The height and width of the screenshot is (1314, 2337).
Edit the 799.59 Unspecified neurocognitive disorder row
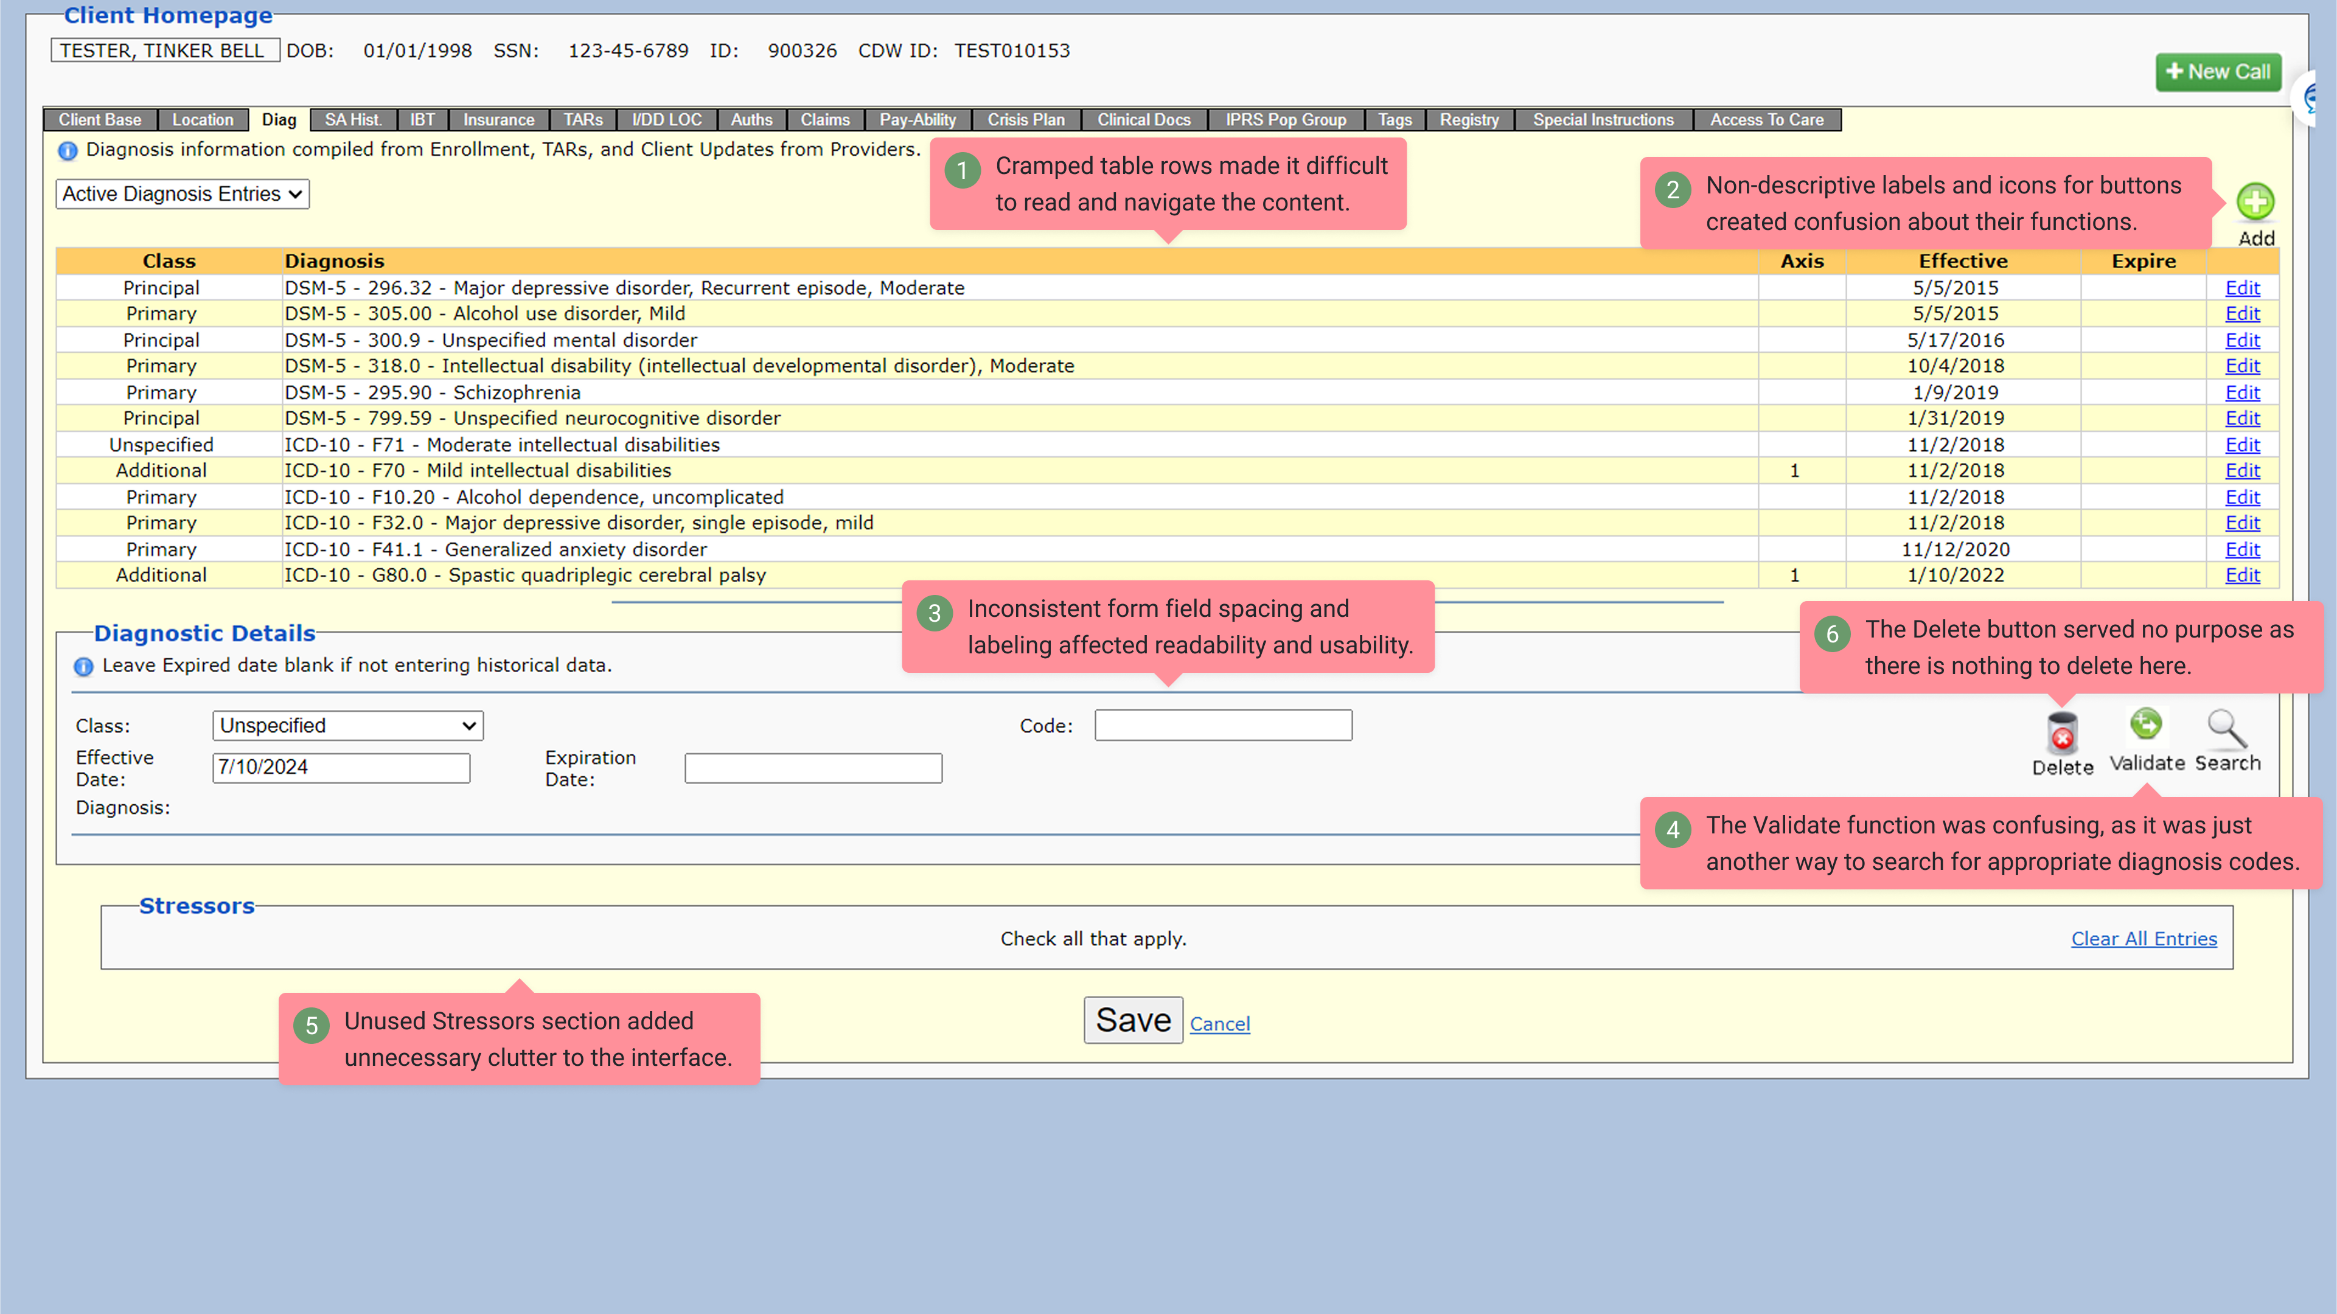click(x=2241, y=418)
